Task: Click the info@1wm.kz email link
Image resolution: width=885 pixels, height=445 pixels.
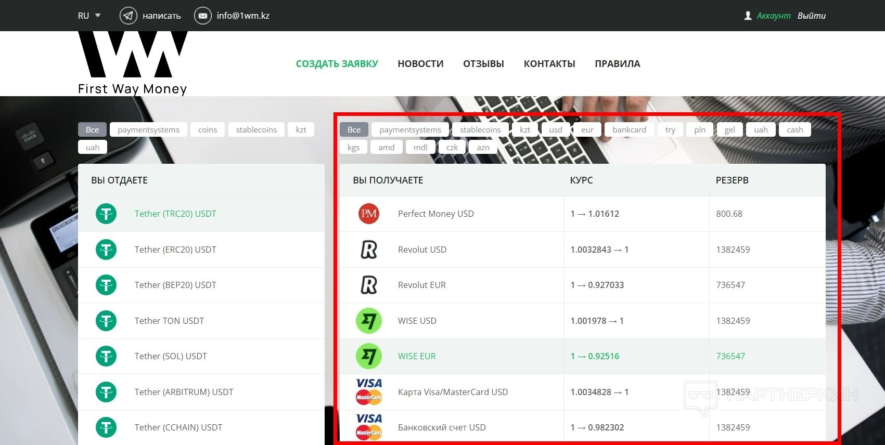Action: [243, 16]
